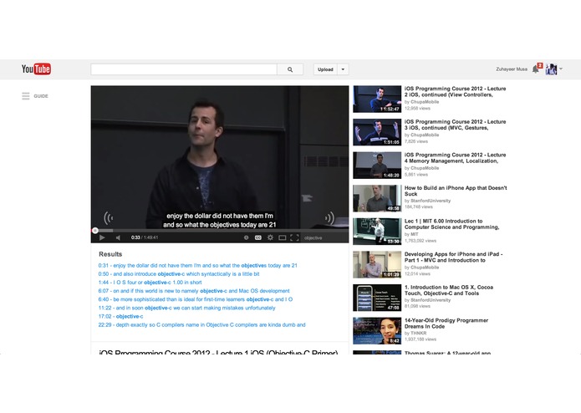
Task: Click the main video frame of the lecturer
Action: point(220,157)
